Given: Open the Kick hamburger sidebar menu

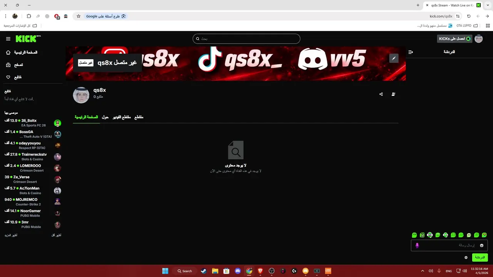Looking at the screenshot, I should [8, 39].
